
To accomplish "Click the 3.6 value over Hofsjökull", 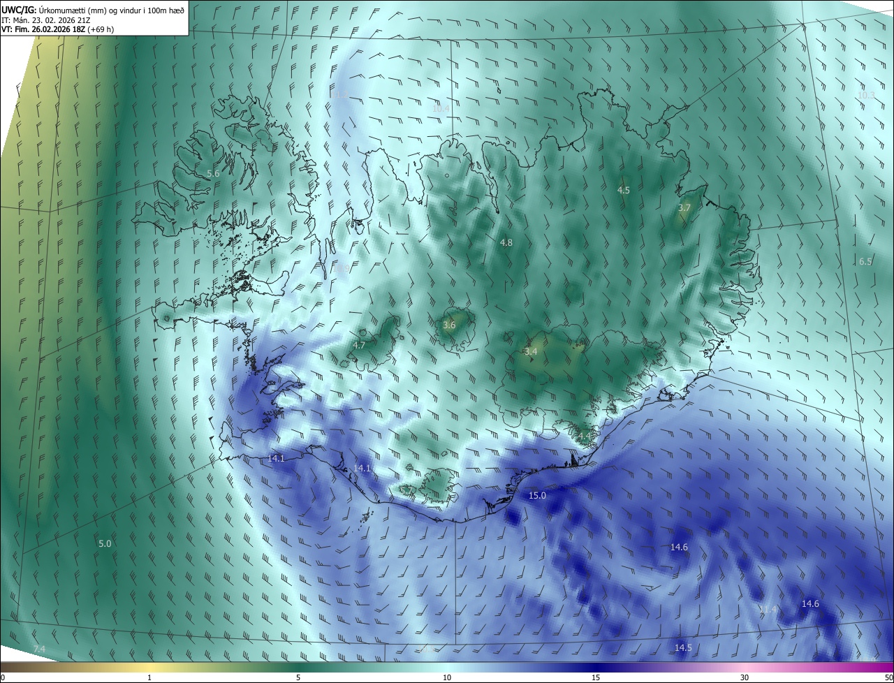I will pyautogui.click(x=449, y=325).
